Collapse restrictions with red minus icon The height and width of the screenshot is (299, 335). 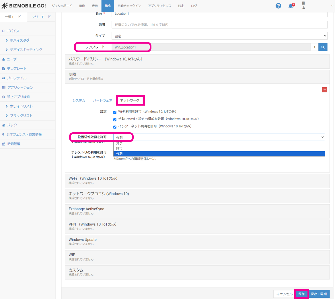325,90
